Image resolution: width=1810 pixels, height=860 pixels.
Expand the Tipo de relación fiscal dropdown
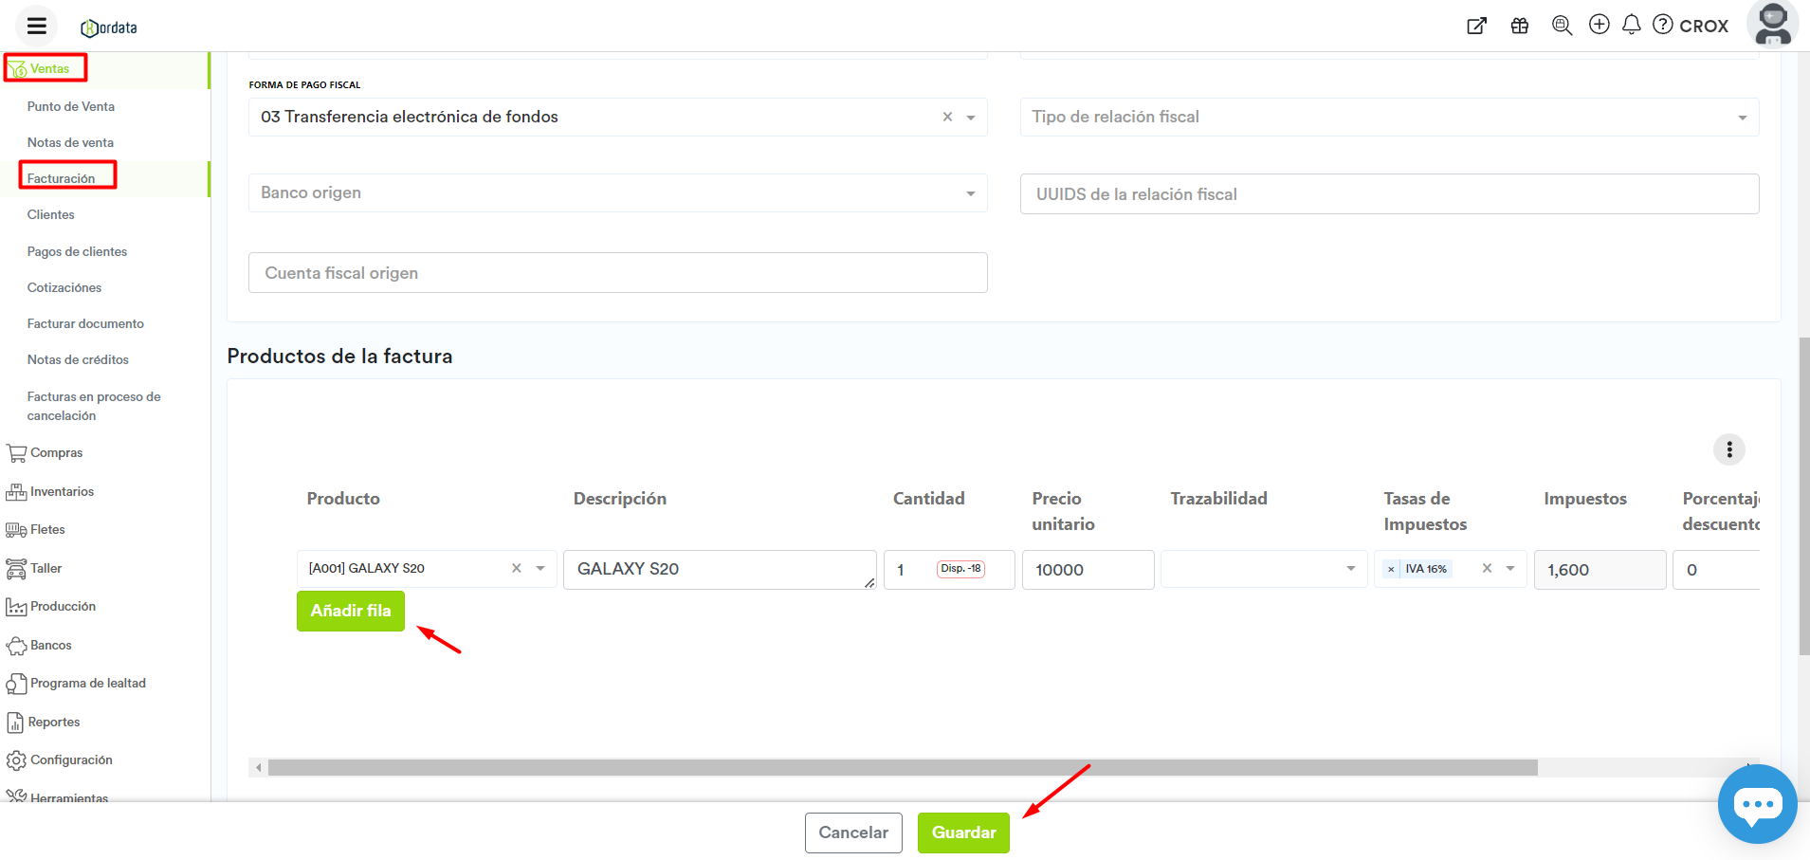(x=1741, y=118)
